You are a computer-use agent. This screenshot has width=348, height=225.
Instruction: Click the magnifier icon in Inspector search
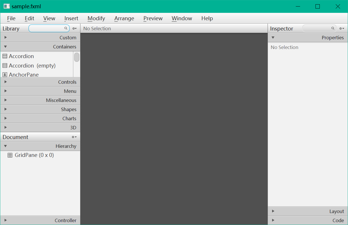[x=333, y=28]
